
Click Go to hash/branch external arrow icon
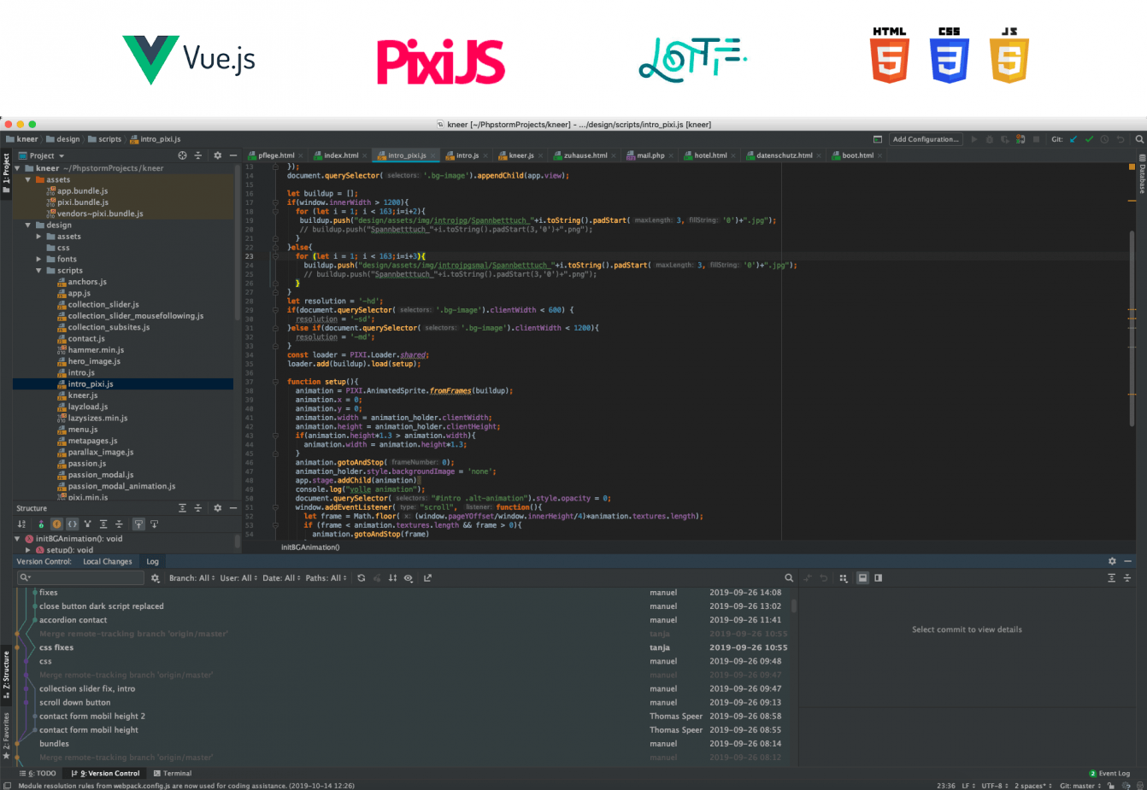pos(427,578)
